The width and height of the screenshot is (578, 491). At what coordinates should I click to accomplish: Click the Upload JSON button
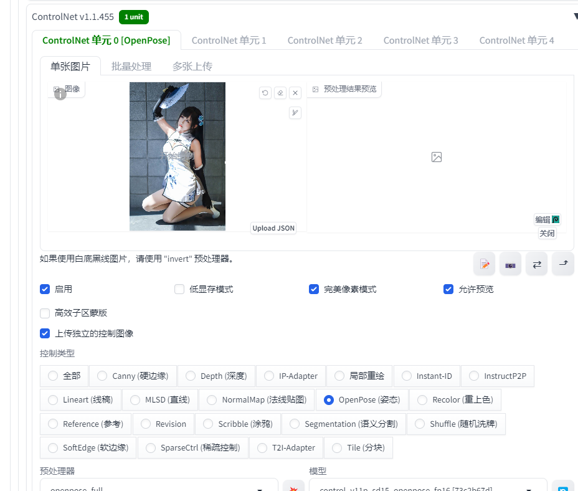coord(273,228)
